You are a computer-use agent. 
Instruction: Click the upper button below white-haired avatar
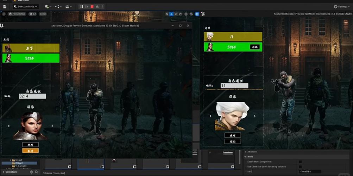click(x=233, y=135)
